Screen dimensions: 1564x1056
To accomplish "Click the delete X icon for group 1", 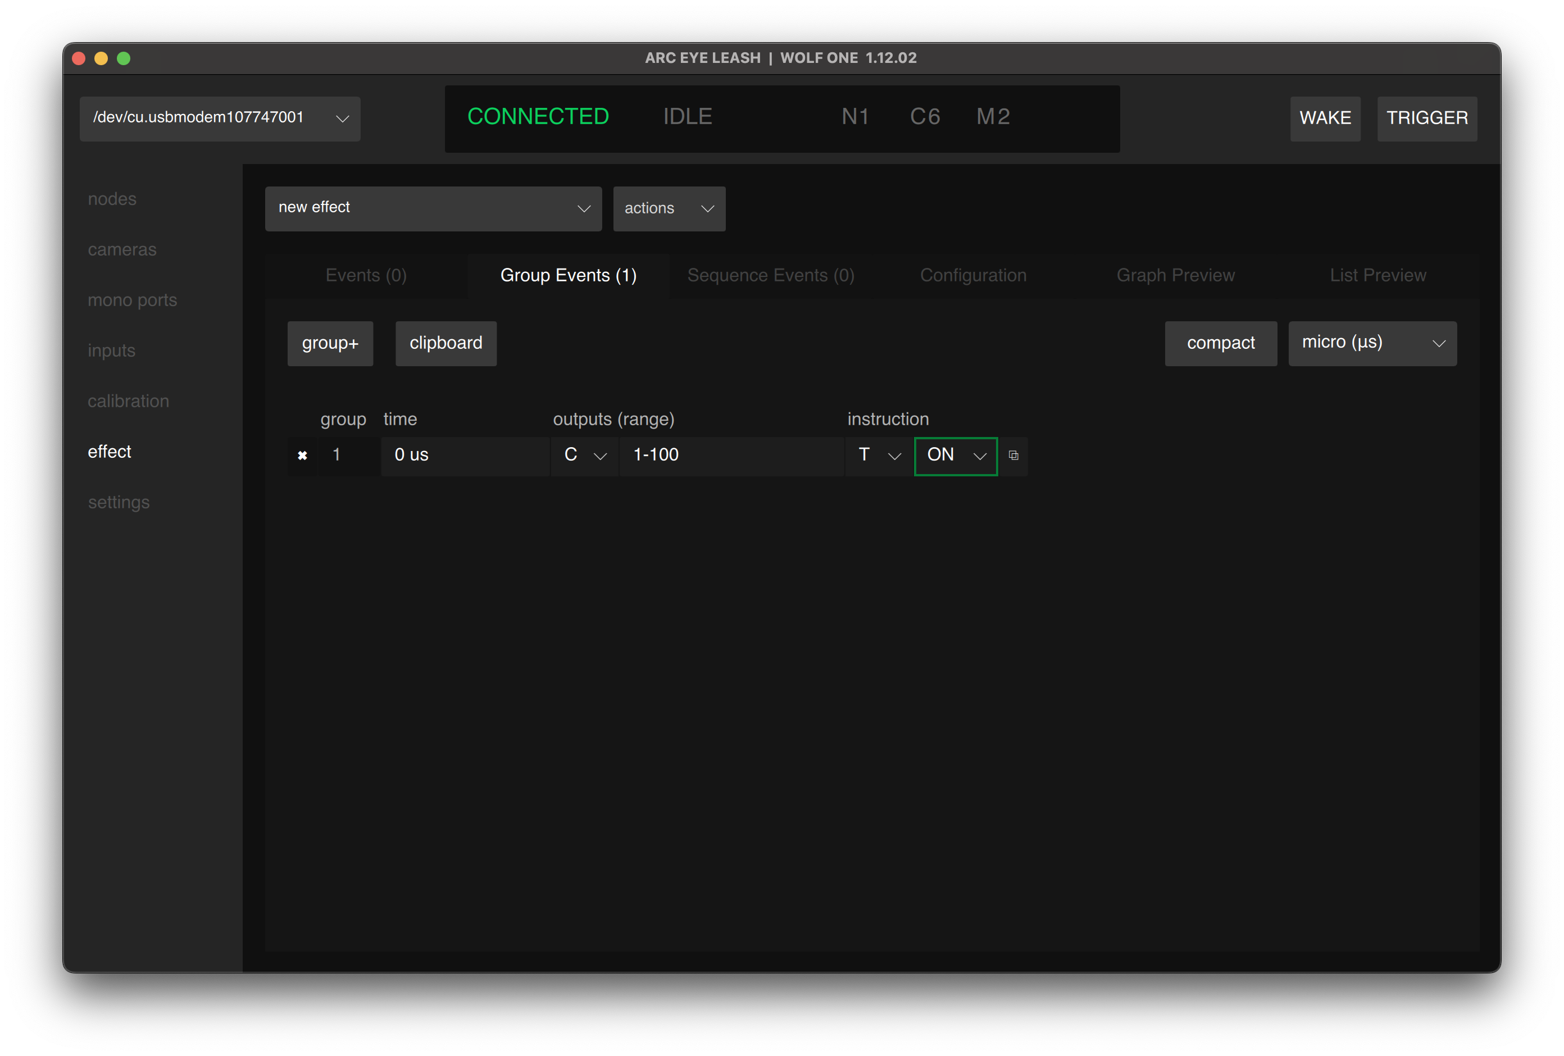I will 302,456.
